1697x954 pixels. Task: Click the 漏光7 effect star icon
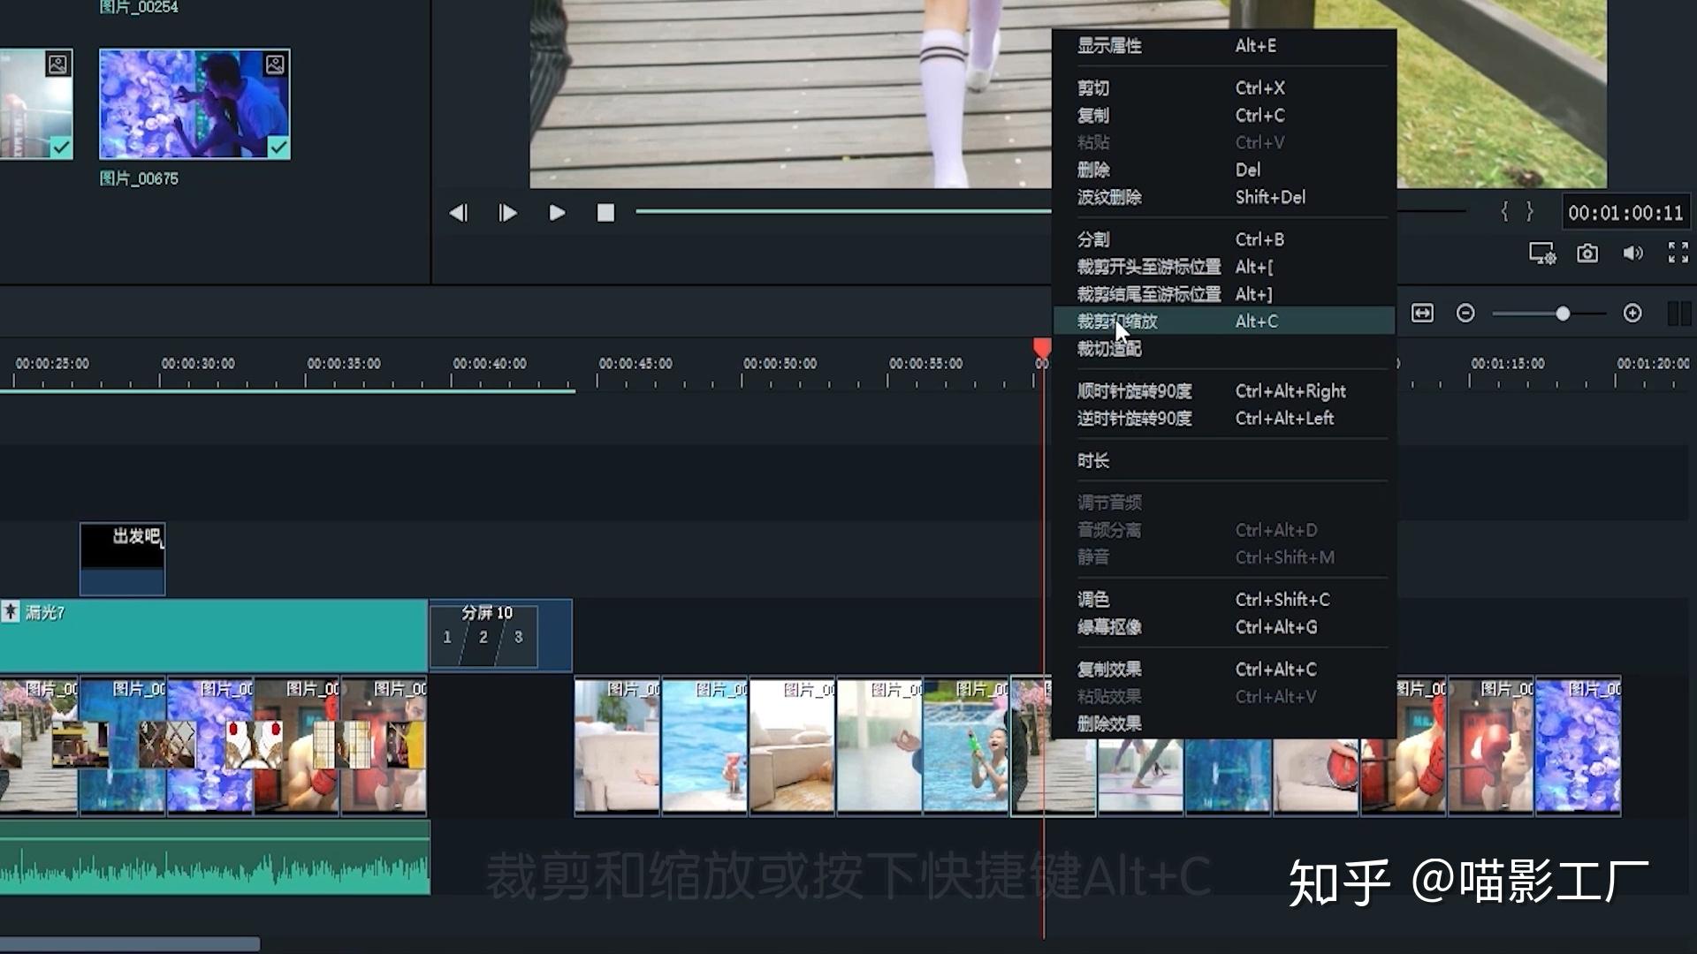click(x=11, y=611)
